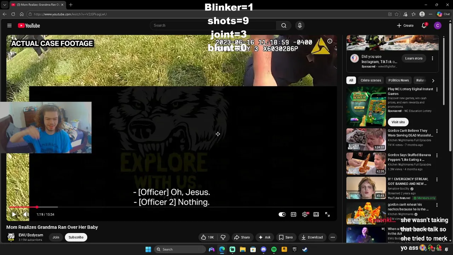The image size is (453, 255).
Task: Open the Edge settings and more menu
Action: (430, 14)
